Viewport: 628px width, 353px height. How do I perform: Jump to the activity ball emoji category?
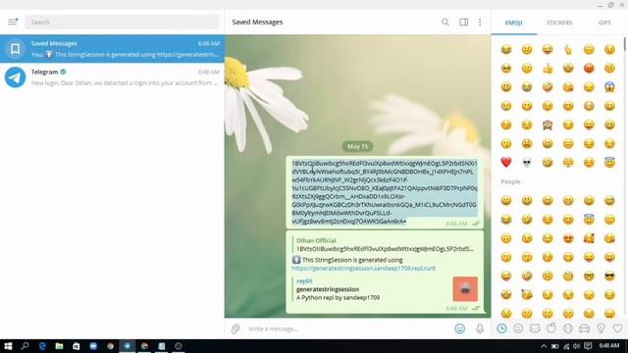567,328
